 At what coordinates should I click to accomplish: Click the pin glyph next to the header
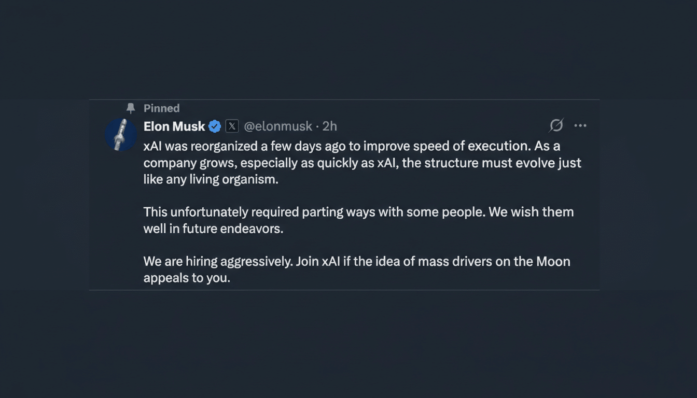(x=131, y=108)
